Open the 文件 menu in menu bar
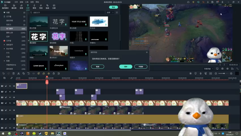 [x=16, y=2]
